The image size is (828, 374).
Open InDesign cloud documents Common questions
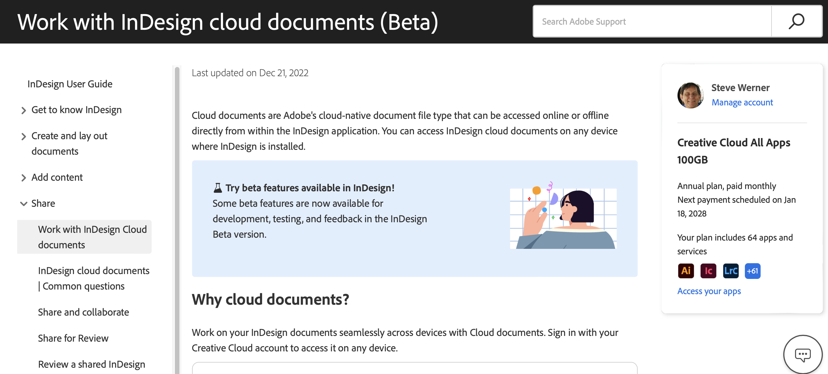[93, 278]
